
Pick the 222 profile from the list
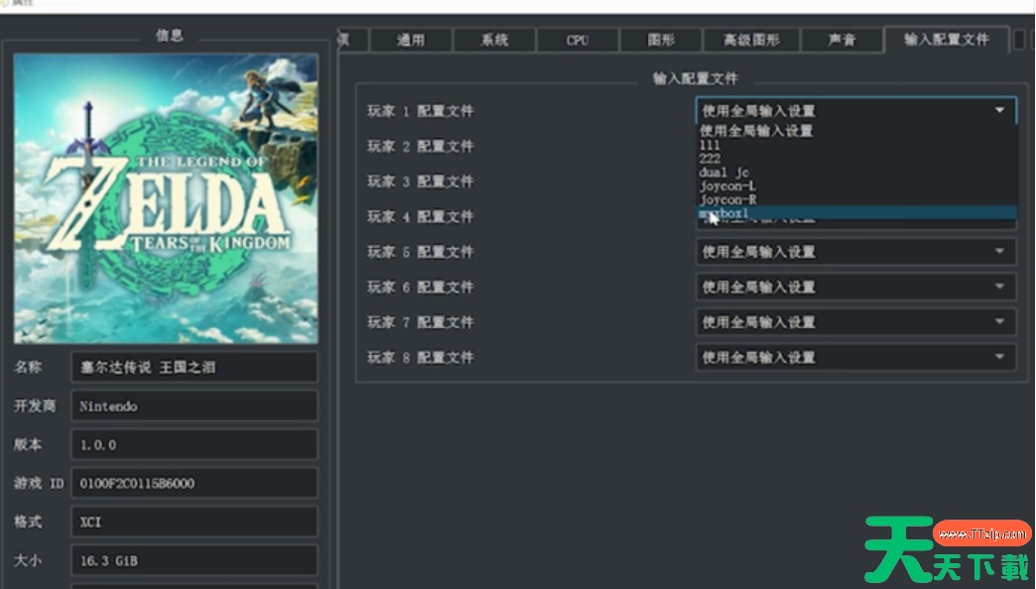[x=857, y=159]
